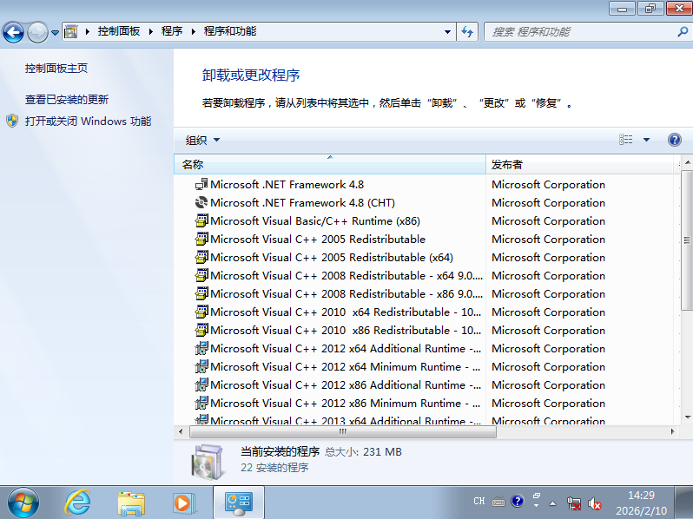Show hidden tray icons arrow
The image size is (693, 519).
click(x=552, y=503)
